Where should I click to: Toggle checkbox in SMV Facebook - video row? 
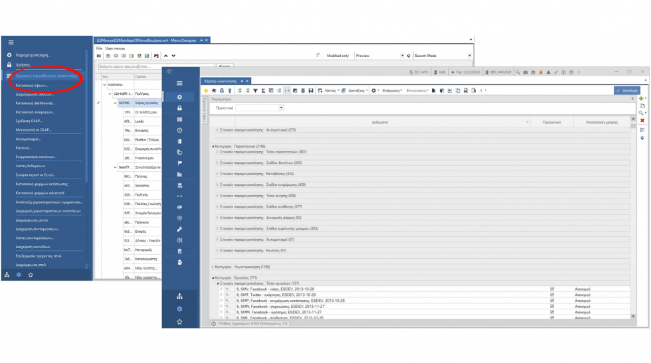(552, 289)
